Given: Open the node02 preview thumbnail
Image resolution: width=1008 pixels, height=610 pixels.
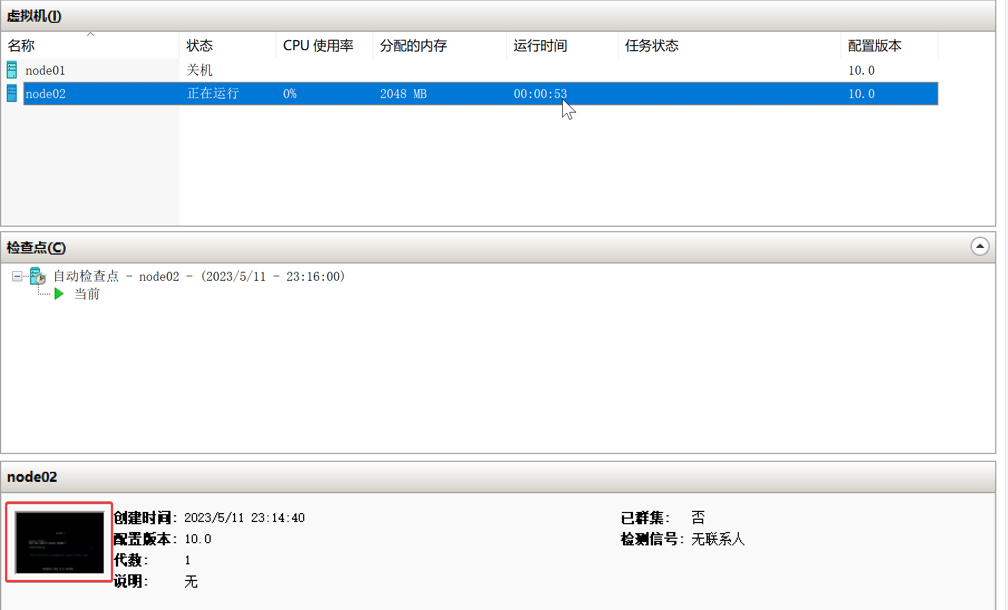Looking at the screenshot, I should [59, 542].
